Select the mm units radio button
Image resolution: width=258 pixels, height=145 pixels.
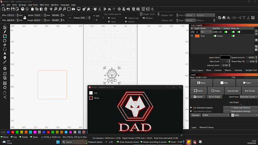tap(94, 16)
